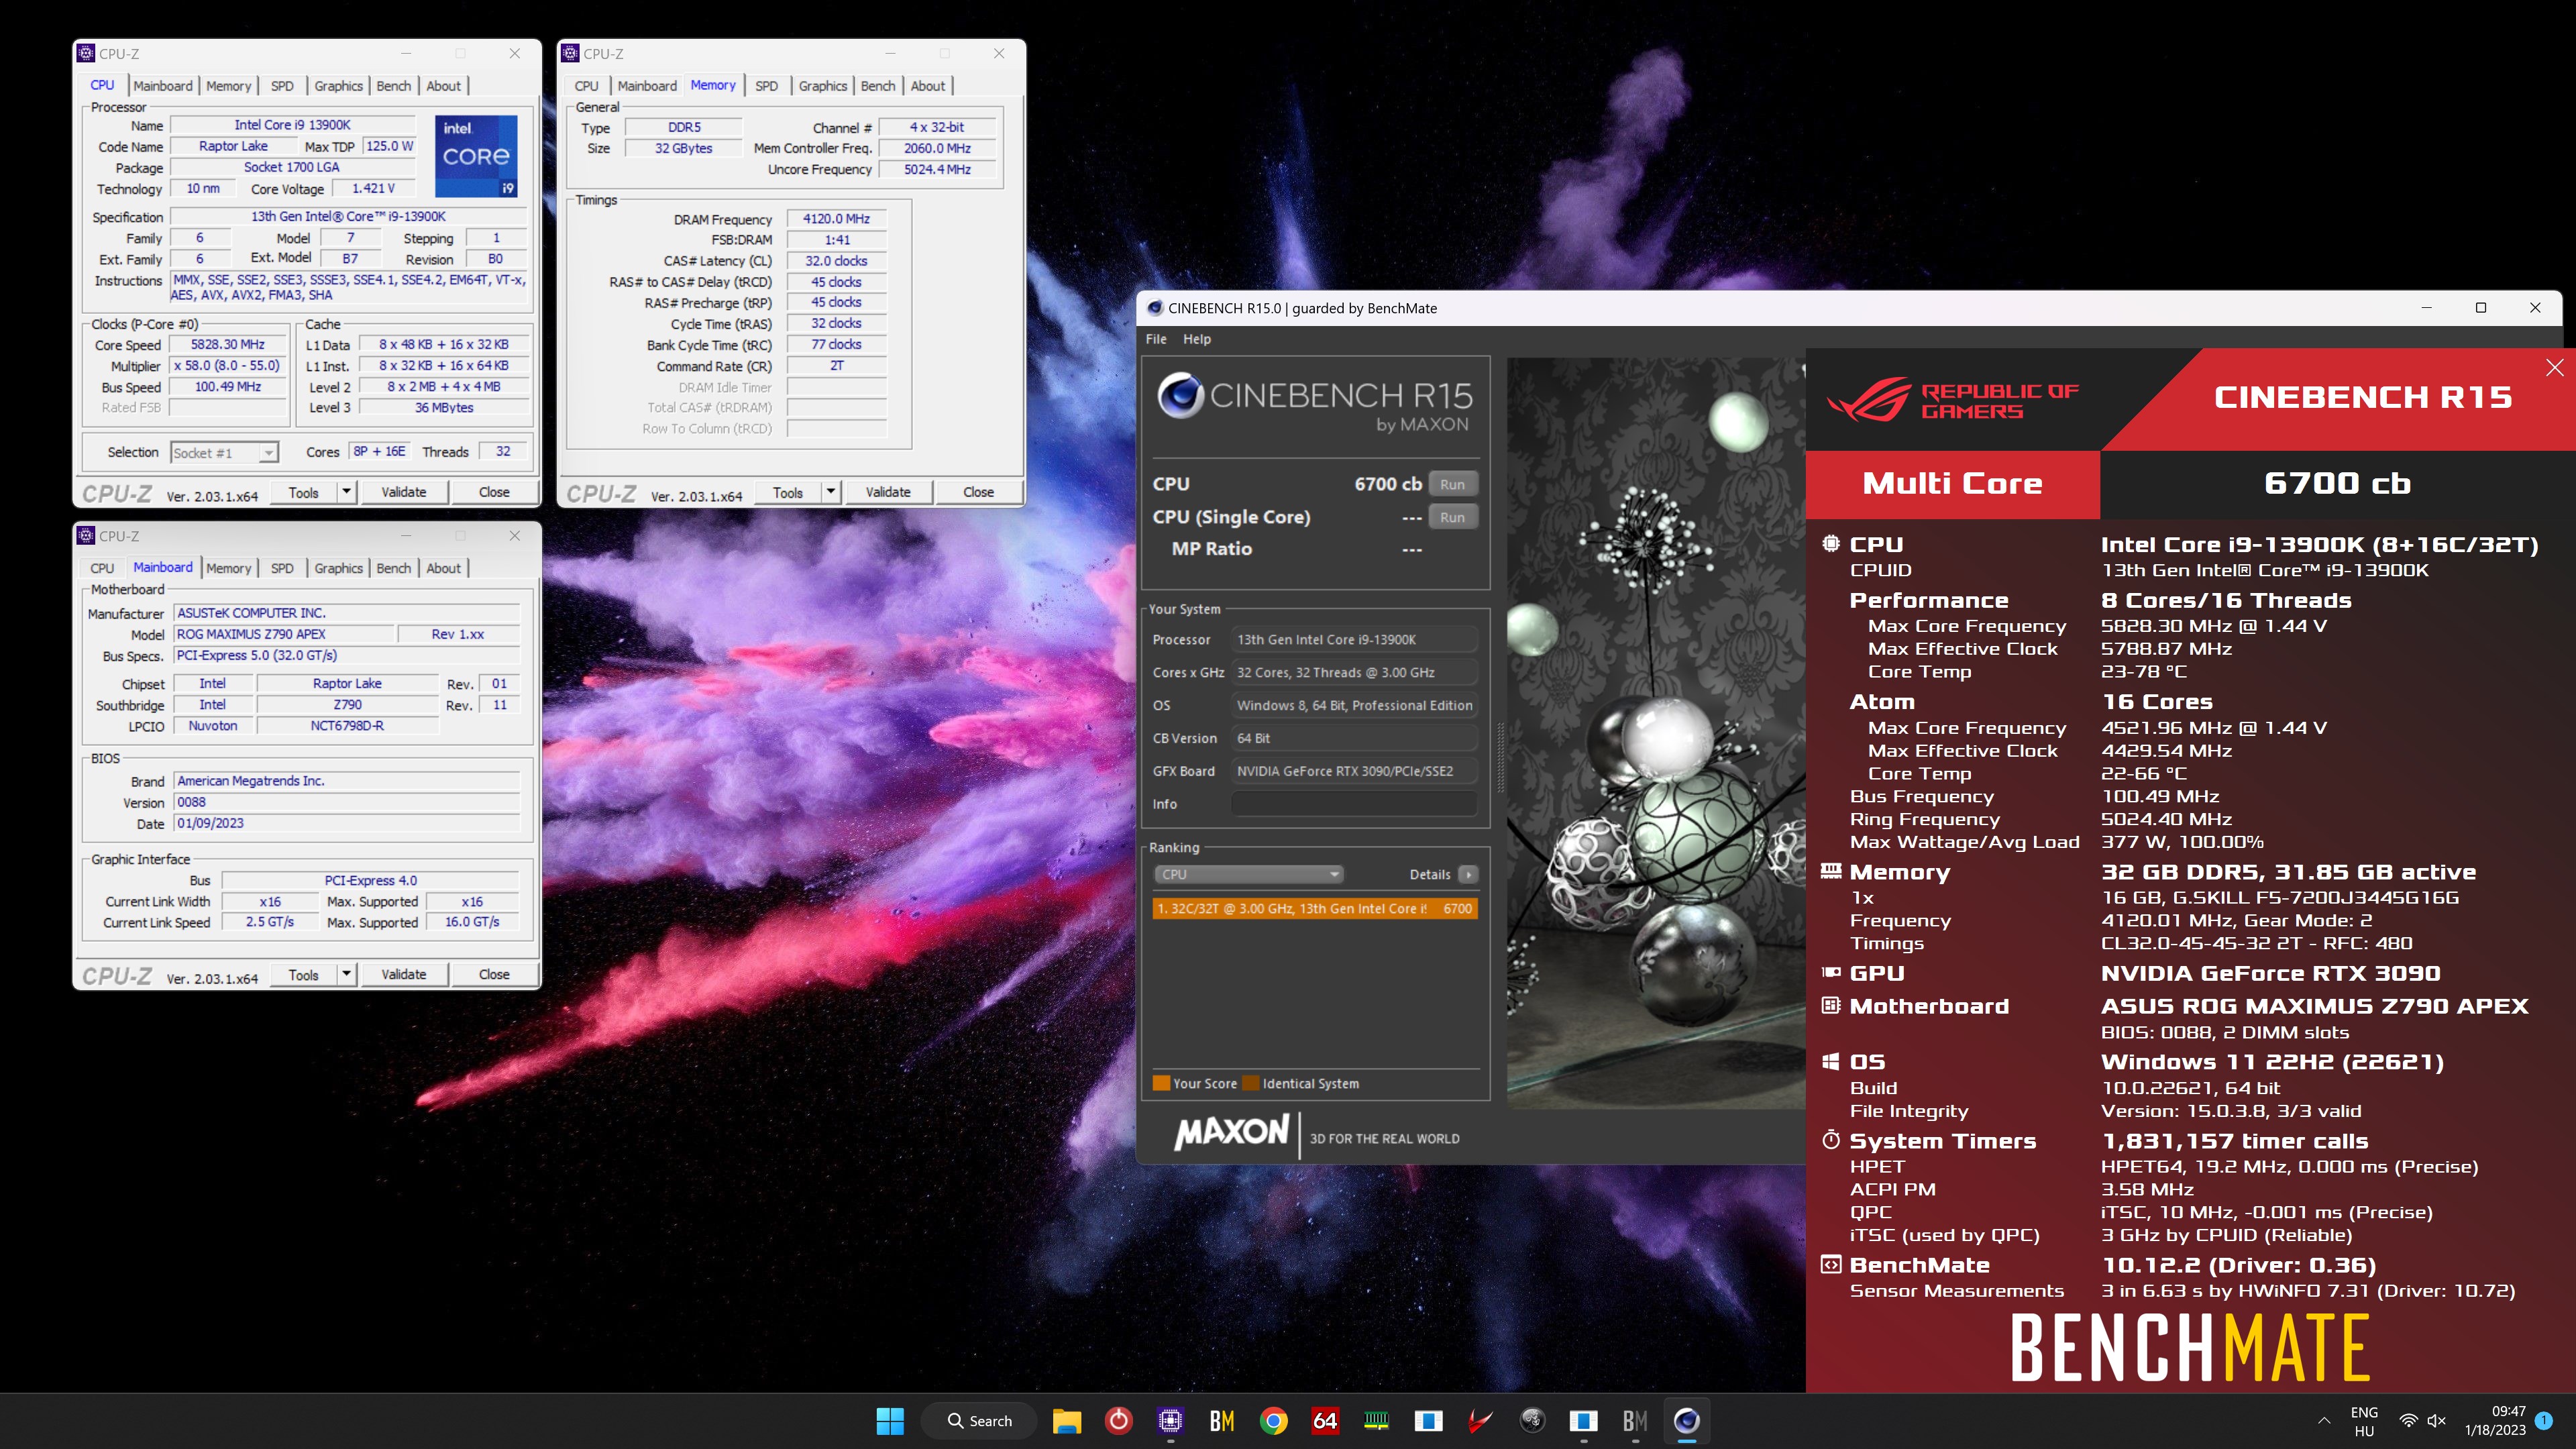Launch Google Chrome from the taskbar
The image size is (2576, 1449).
tap(1273, 1420)
